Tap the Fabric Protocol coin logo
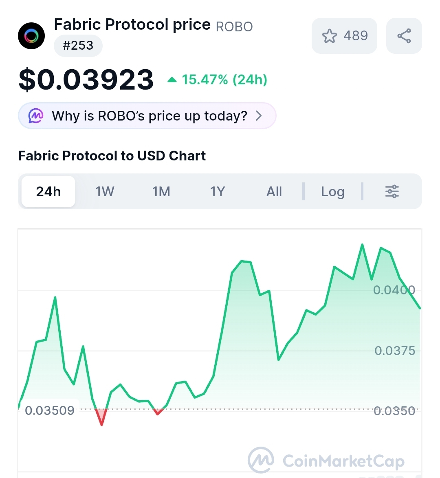Screen dimensions: 440x478 (31, 36)
